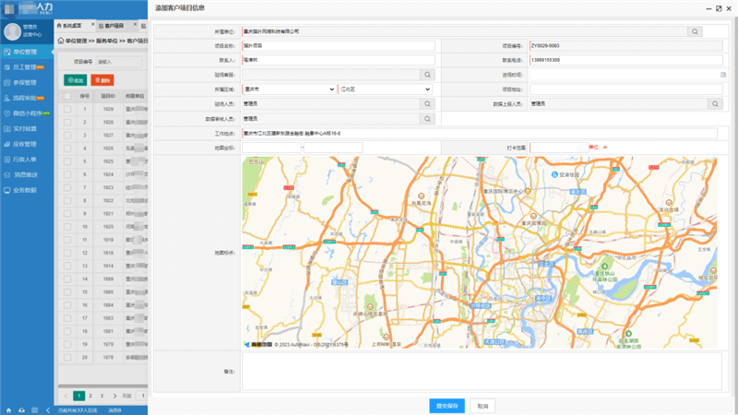Check the row with project ID 1926
Image resolution: width=738 pixels, height=415 pixels.
67,148
